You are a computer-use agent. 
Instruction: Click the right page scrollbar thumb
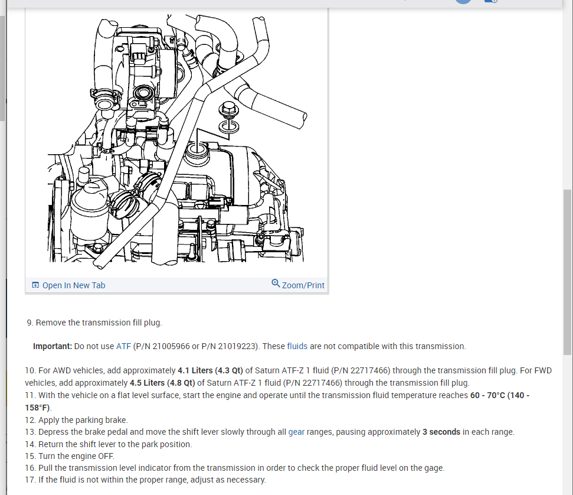click(567, 272)
